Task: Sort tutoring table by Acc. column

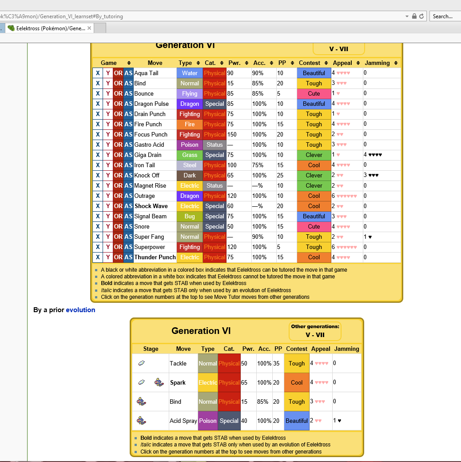Action: point(271,63)
